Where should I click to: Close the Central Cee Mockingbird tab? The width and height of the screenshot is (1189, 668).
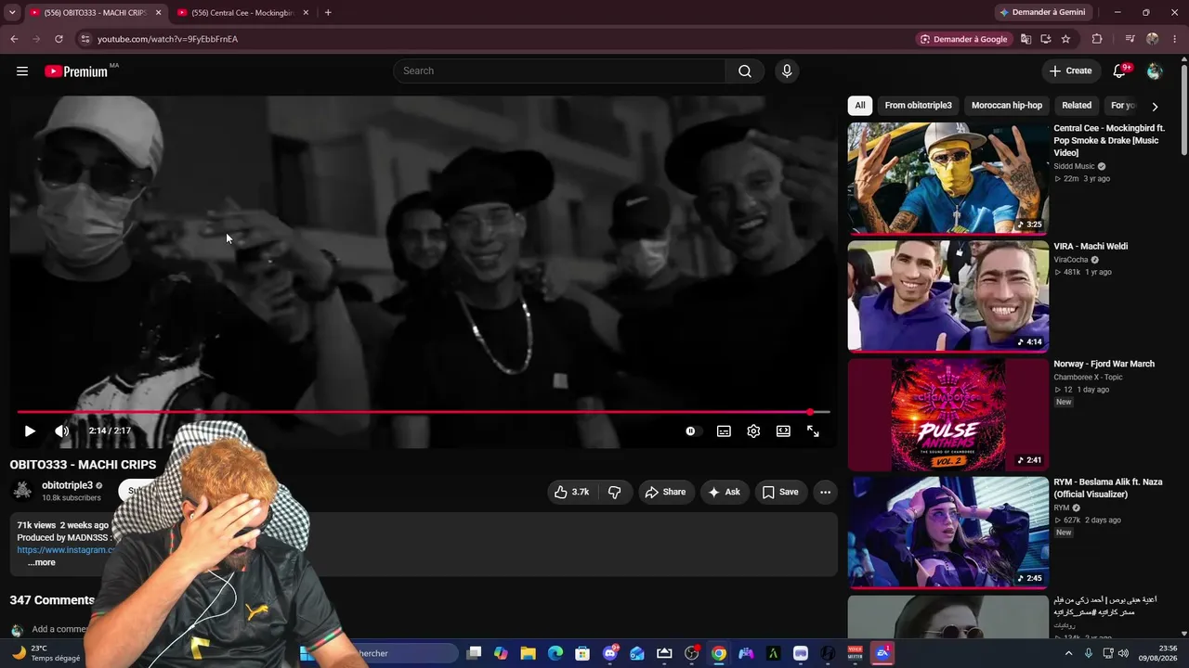tap(306, 13)
